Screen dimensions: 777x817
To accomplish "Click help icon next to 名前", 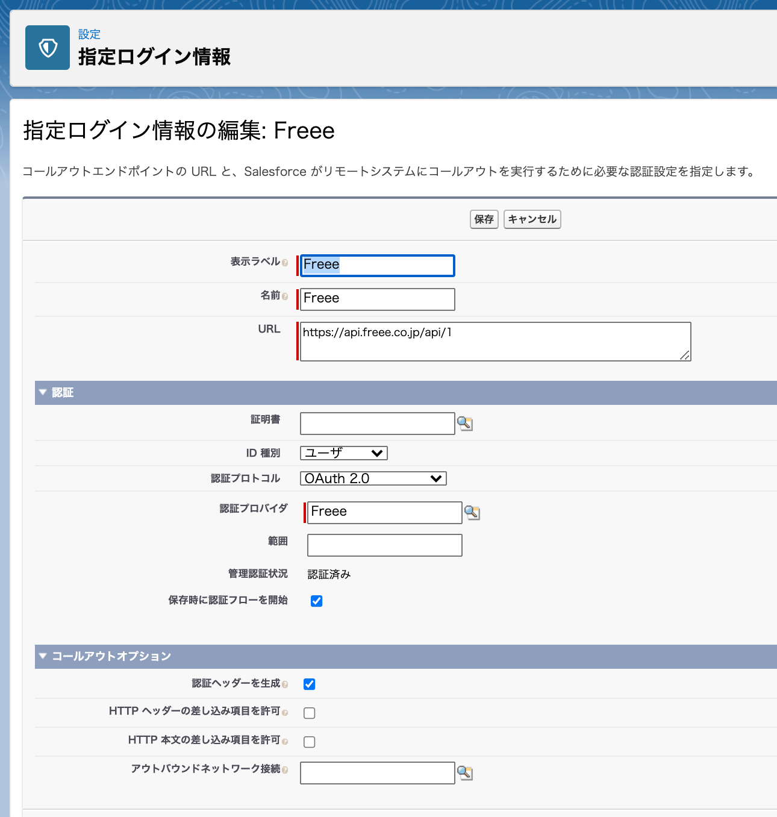I will (285, 296).
